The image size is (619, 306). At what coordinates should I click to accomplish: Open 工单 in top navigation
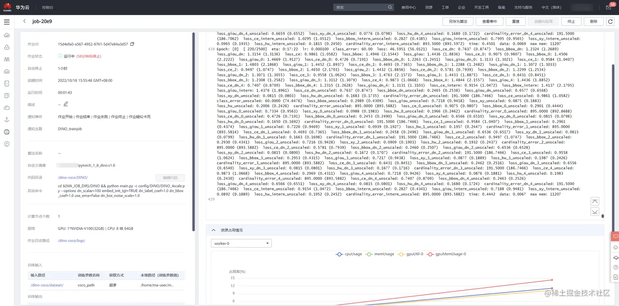click(445, 7)
